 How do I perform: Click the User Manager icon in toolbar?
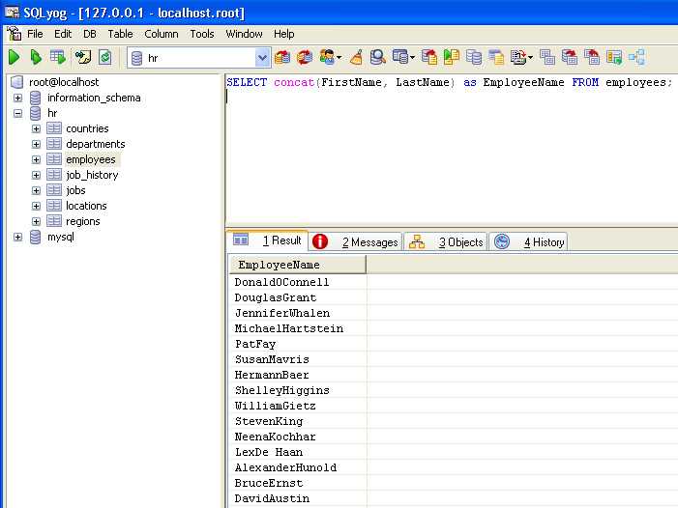(327, 58)
